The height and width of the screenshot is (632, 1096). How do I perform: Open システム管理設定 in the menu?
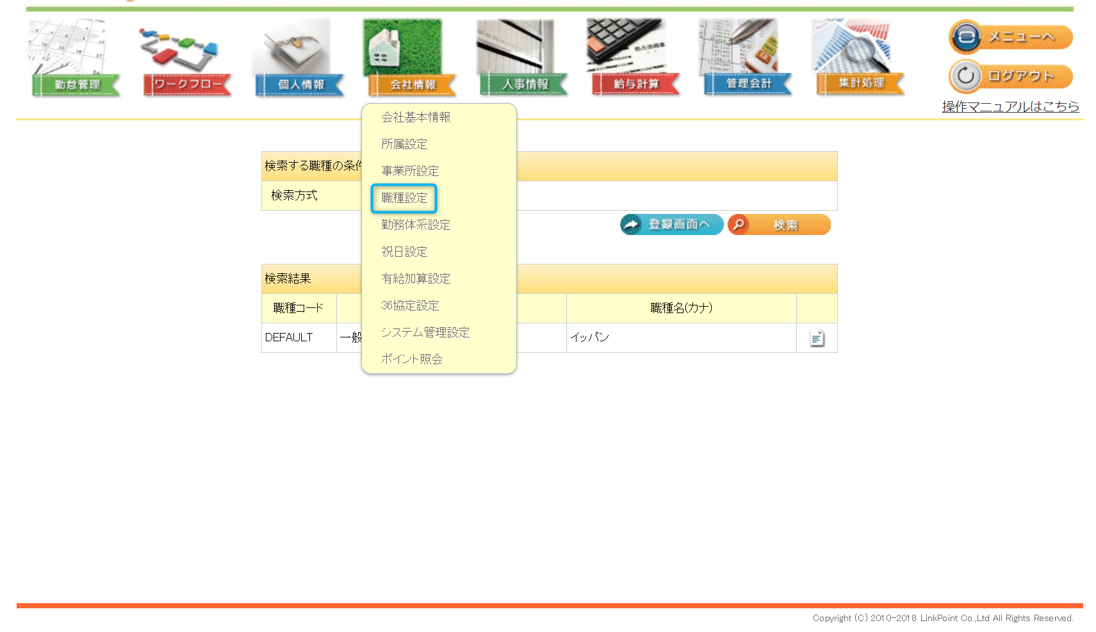pyautogui.click(x=425, y=332)
